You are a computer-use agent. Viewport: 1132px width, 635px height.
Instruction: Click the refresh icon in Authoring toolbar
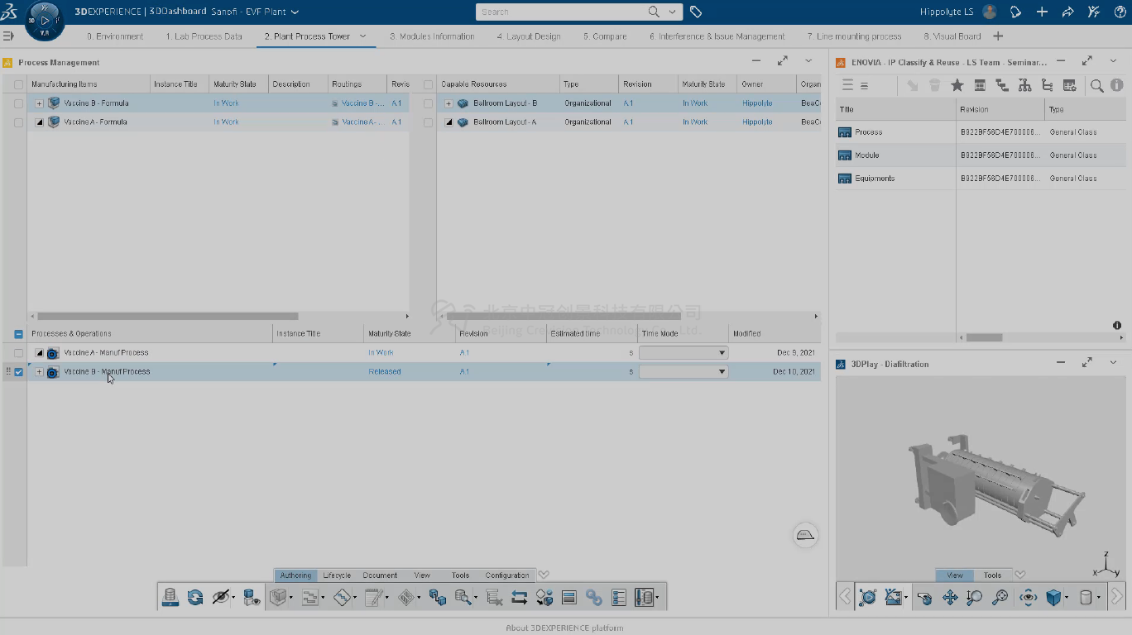tap(195, 597)
